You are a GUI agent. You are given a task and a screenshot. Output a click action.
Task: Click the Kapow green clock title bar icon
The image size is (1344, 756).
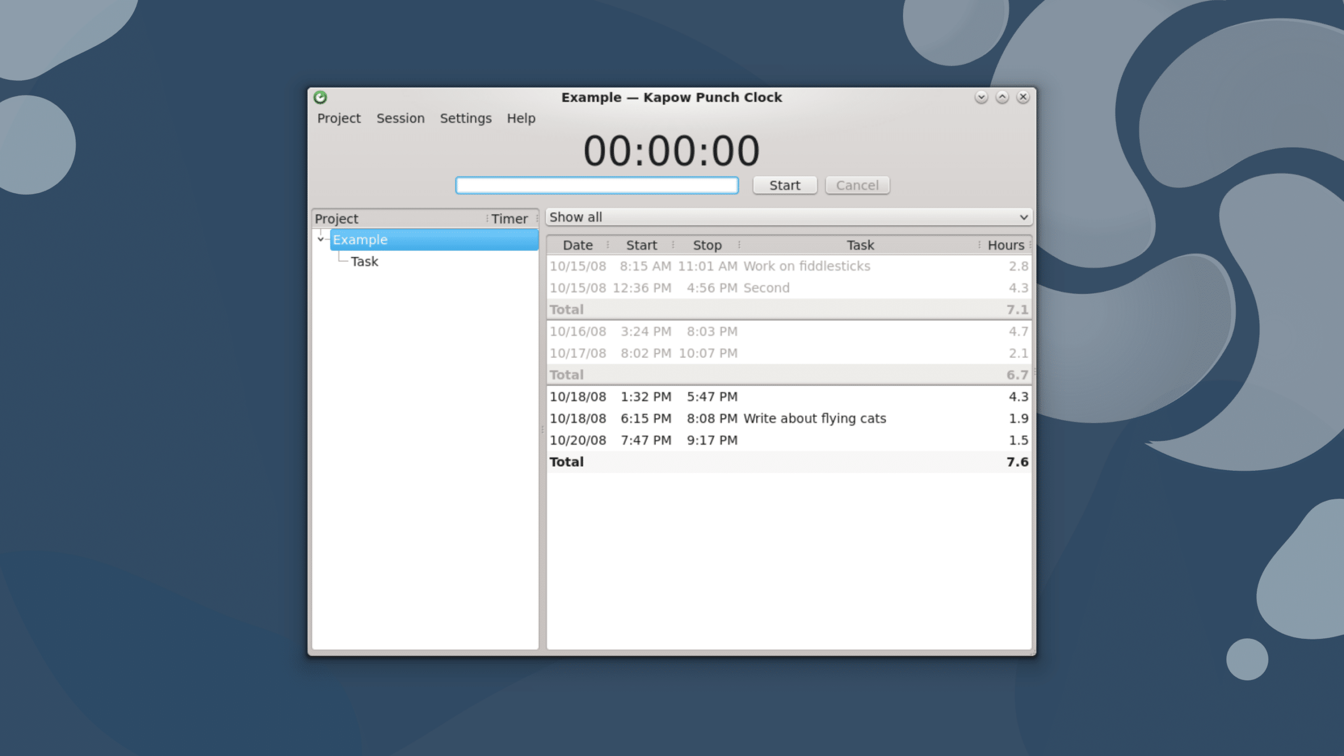tap(320, 97)
